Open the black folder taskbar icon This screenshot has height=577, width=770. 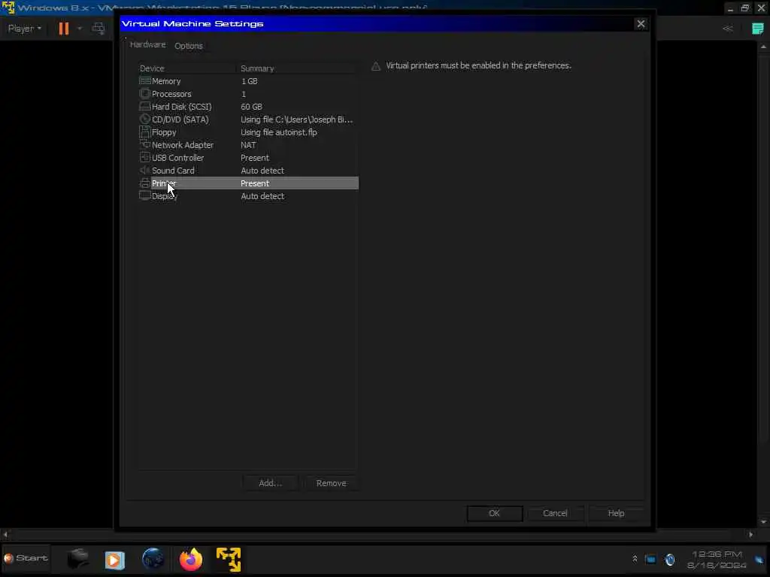point(77,559)
